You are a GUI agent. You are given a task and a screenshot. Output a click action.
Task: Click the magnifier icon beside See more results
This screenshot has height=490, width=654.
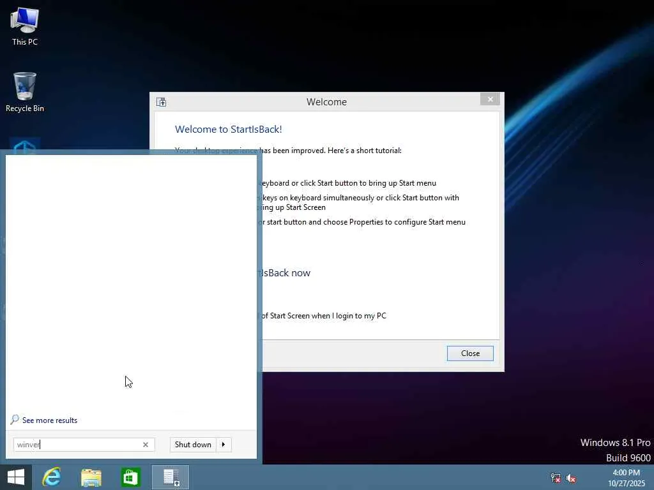tap(15, 419)
